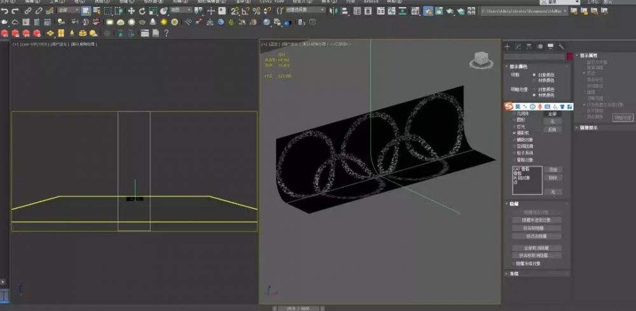Click the Align tool icon

[x=345, y=11]
